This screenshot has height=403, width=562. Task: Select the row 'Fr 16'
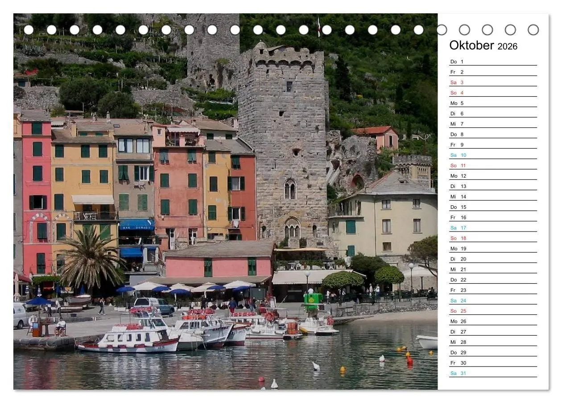coord(493,217)
